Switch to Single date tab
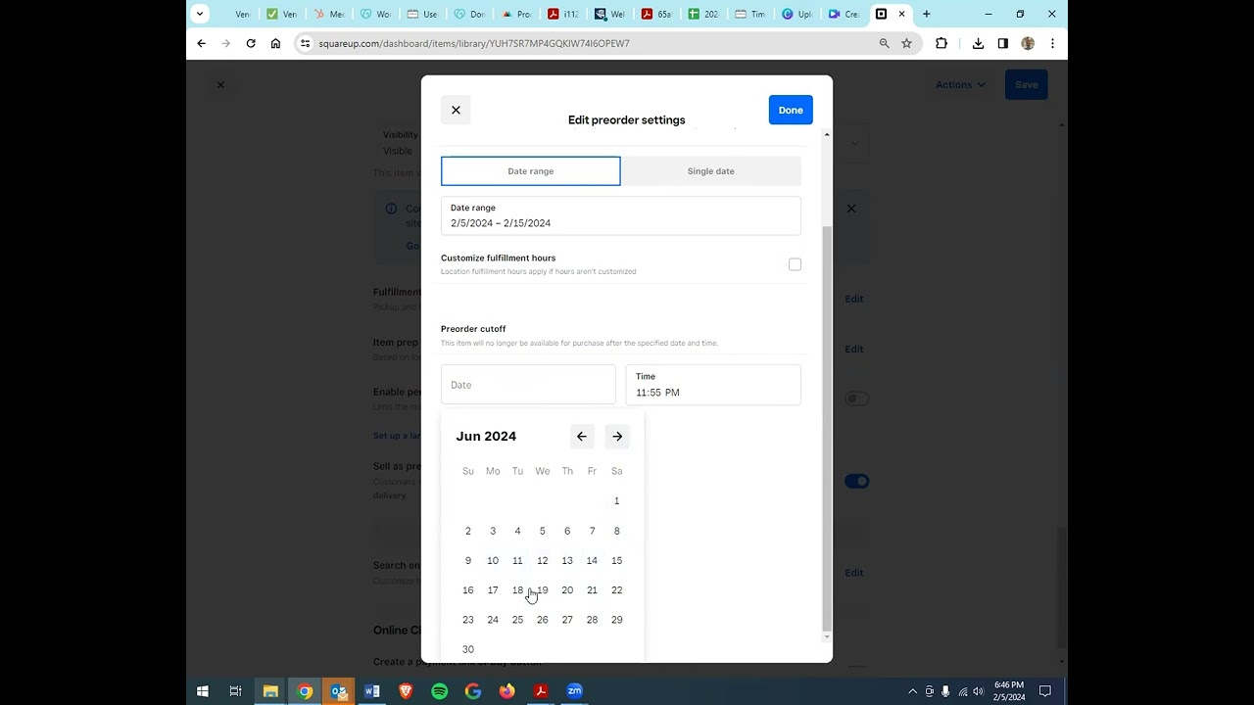The image size is (1254, 705). click(x=710, y=171)
